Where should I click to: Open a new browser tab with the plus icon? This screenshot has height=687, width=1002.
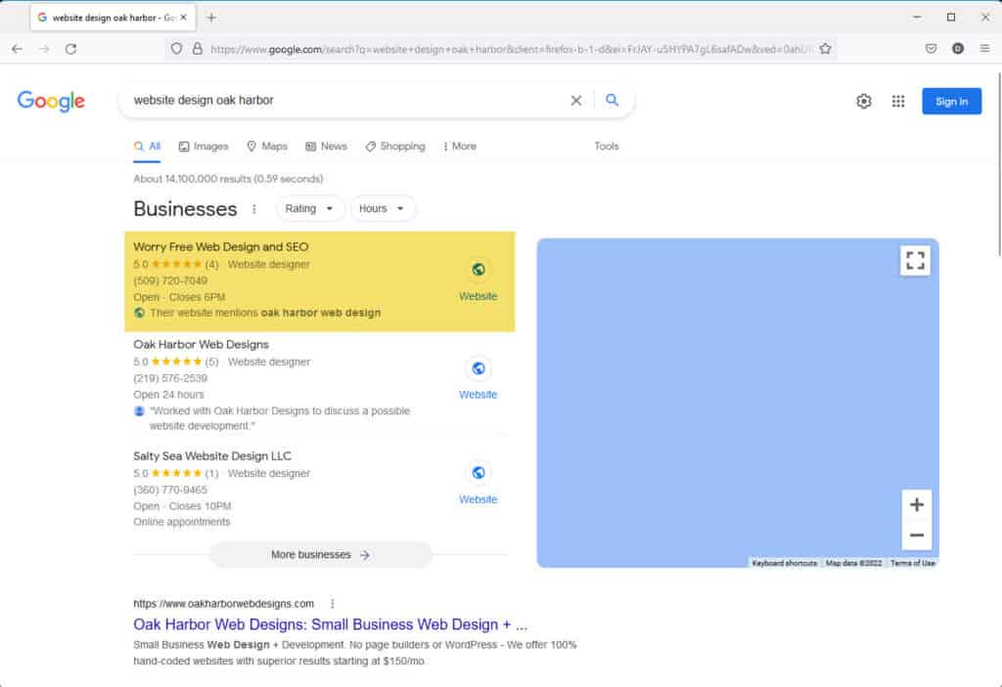point(211,18)
